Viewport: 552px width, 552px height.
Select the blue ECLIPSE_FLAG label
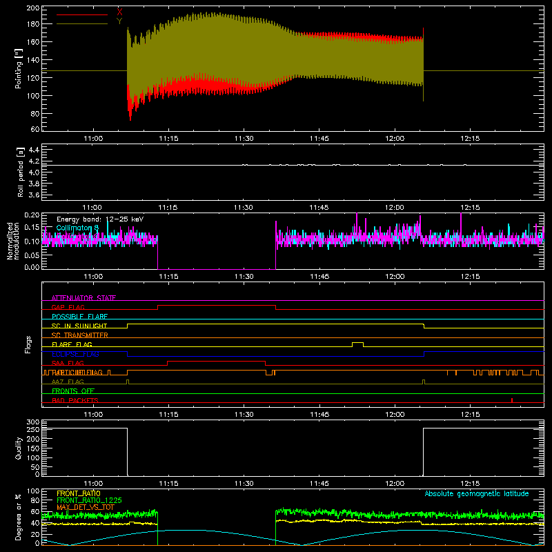(x=75, y=354)
